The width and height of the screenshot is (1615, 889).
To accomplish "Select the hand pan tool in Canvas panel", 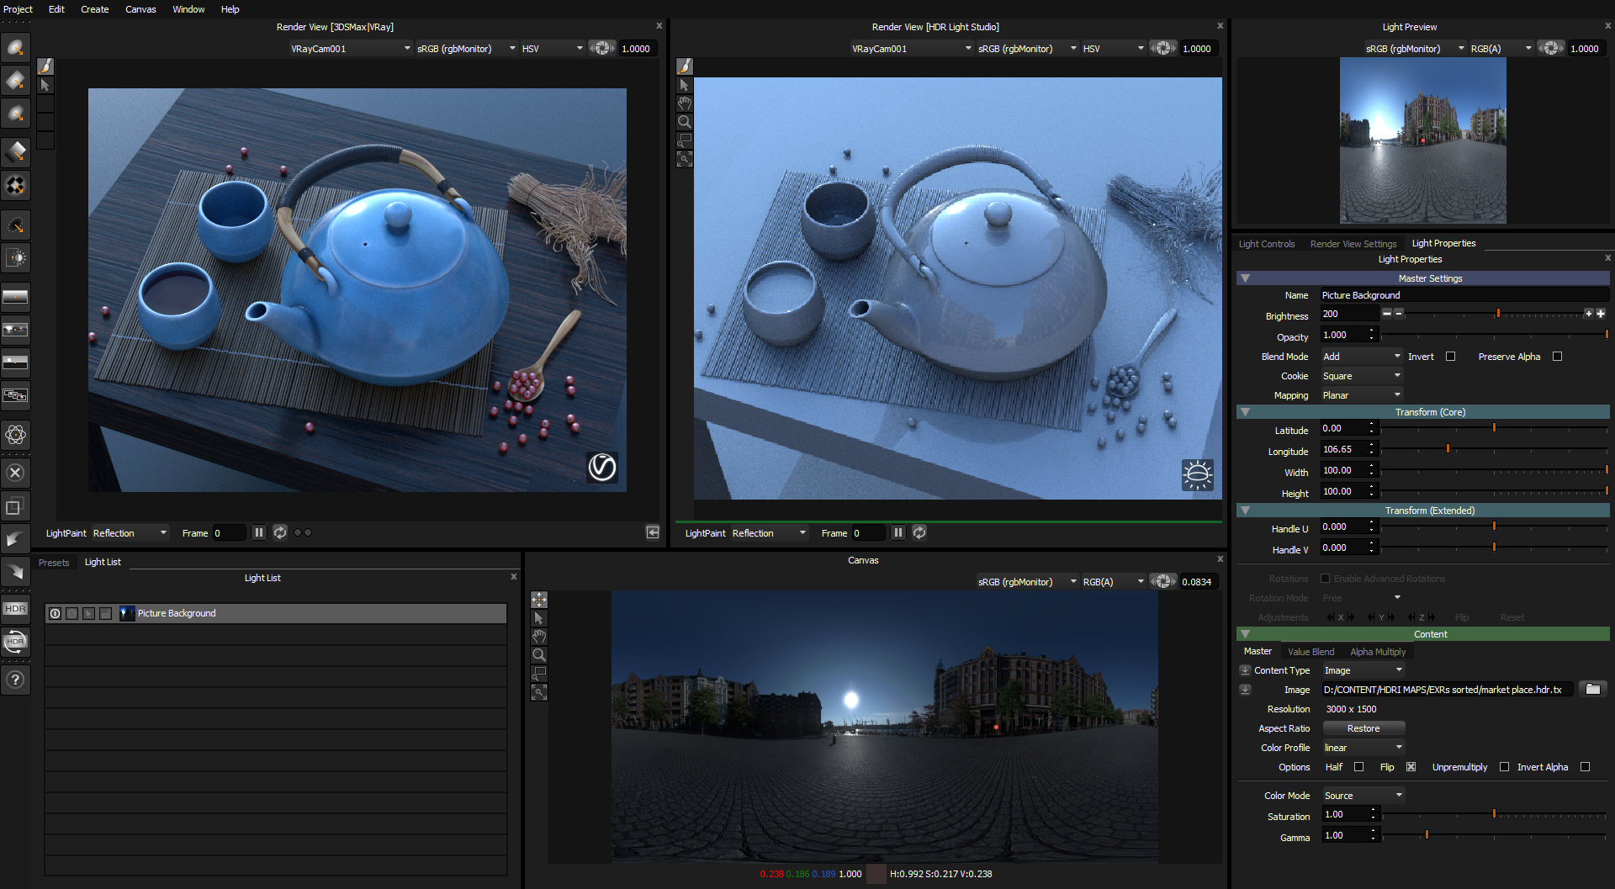I will (x=539, y=637).
